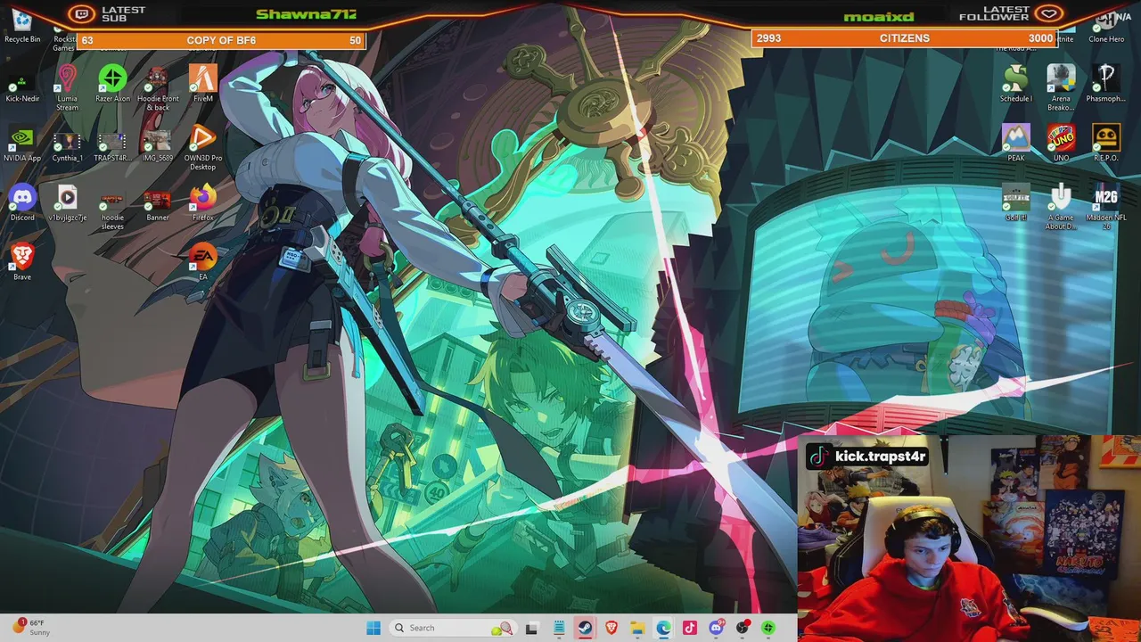Launch Discord desktop shortcut
This screenshot has width=1141, height=642.
[x=22, y=204]
